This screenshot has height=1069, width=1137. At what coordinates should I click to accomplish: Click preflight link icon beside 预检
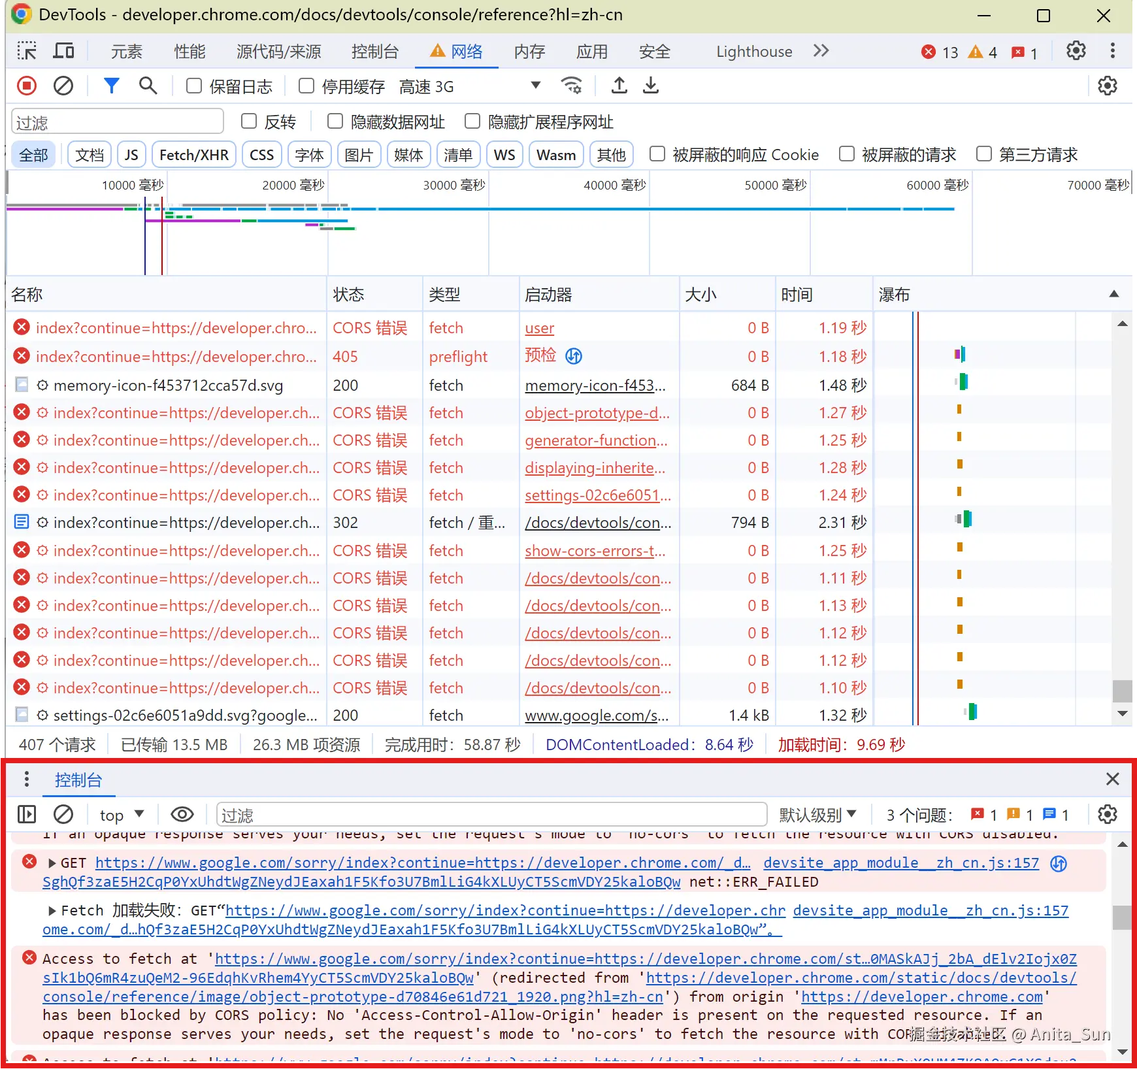(x=574, y=356)
